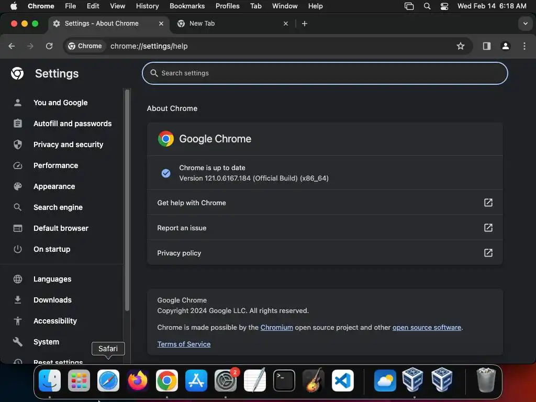
Task: Open the Window menu
Action: [285, 6]
